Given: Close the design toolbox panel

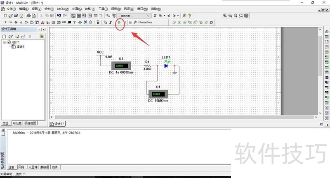Looking at the screenshot, I should [44, 29].
